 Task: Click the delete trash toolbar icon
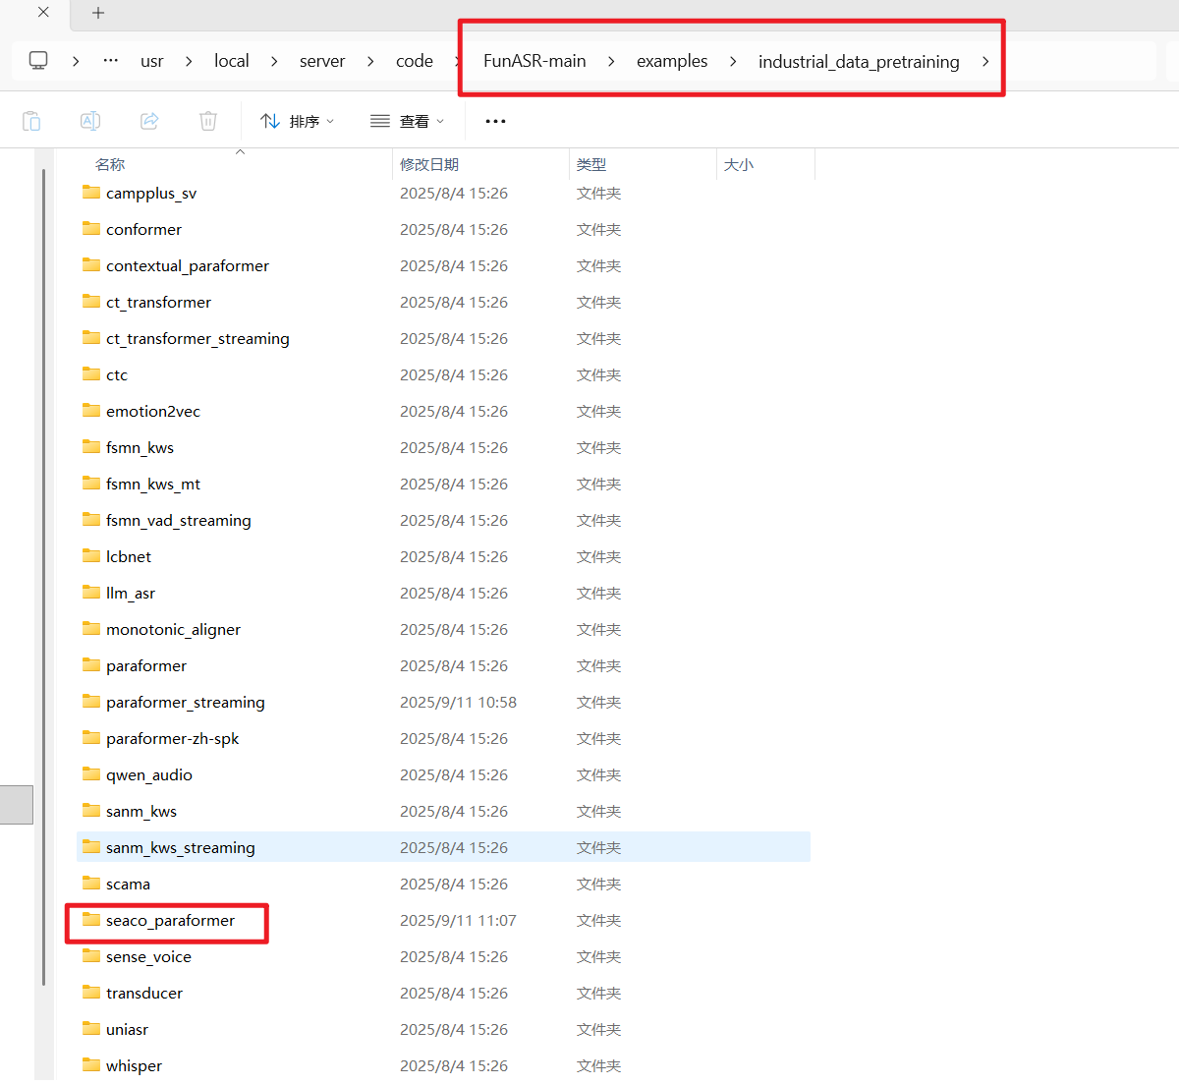[208, 121]
